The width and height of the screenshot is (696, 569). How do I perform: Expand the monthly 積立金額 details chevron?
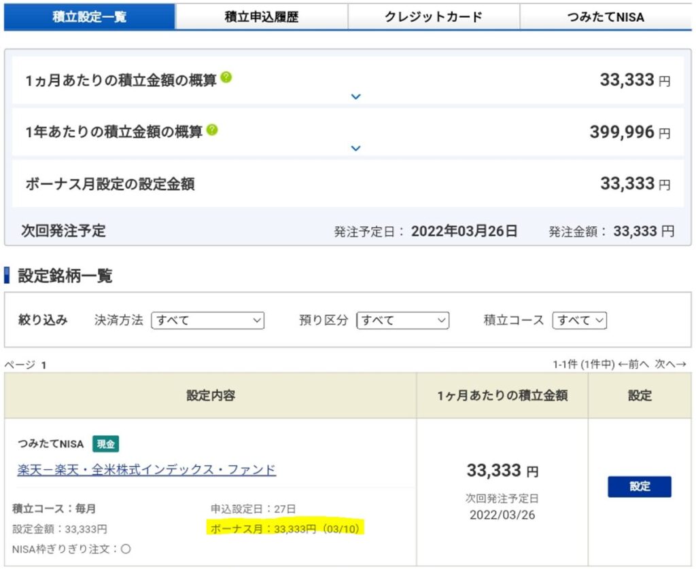(x=355, y=97)
